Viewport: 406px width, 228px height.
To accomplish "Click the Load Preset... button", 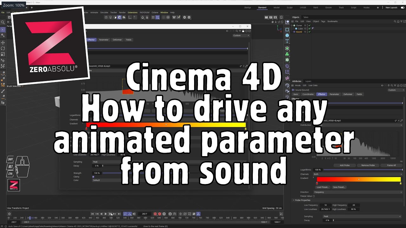I will [323, 187].
